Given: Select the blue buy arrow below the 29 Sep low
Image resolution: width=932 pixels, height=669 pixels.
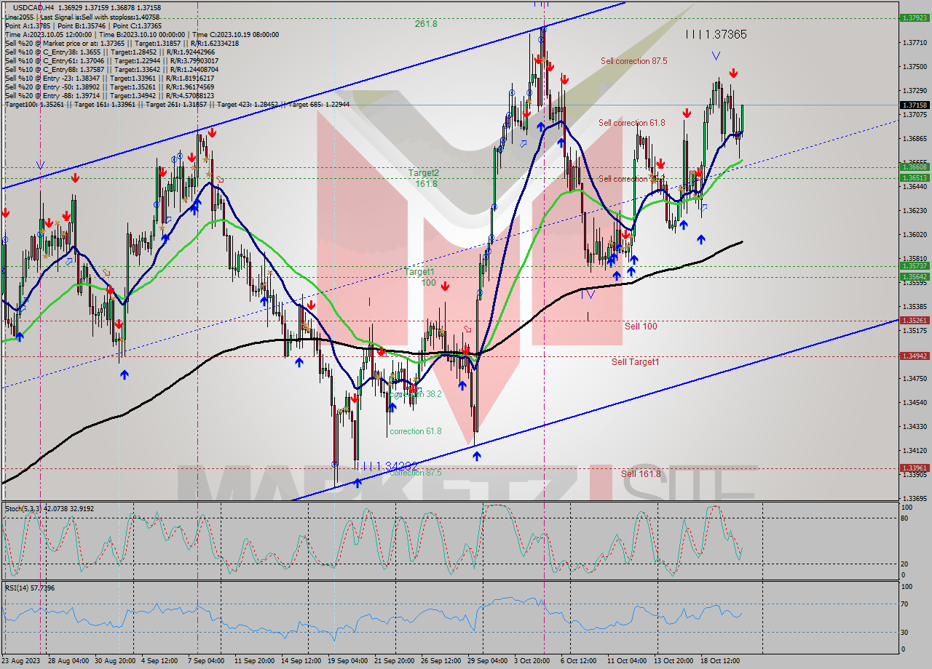Looking at the screenshot, I should (x=476, y=456).
